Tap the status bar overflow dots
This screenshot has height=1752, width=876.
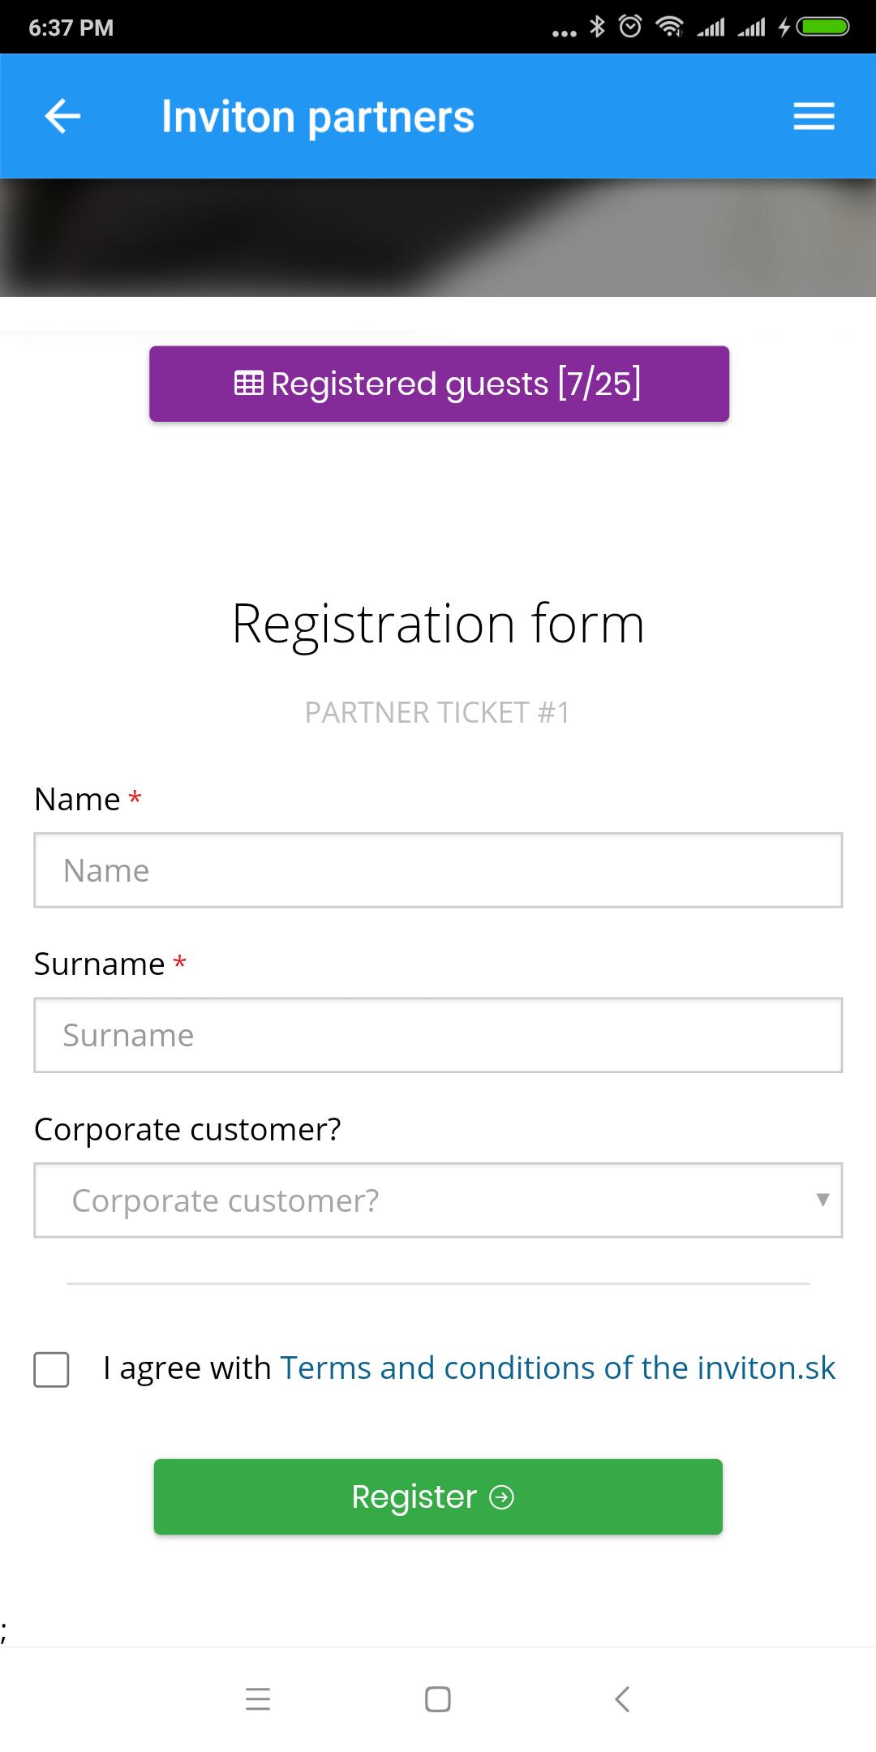[x=564, y=33]
